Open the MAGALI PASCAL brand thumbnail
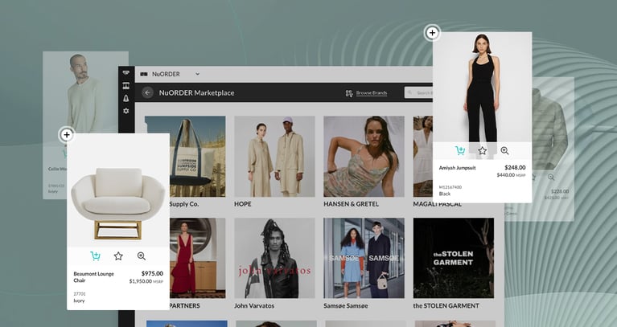This screenshot has height=327, width=617. pyautogui.click(x=423, y=157)
